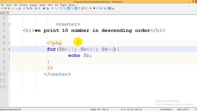Image resolution: width=197 pixels, height=111 pixels.
Task: Click the 'echo' keyword on line 7
Action: 74,55
